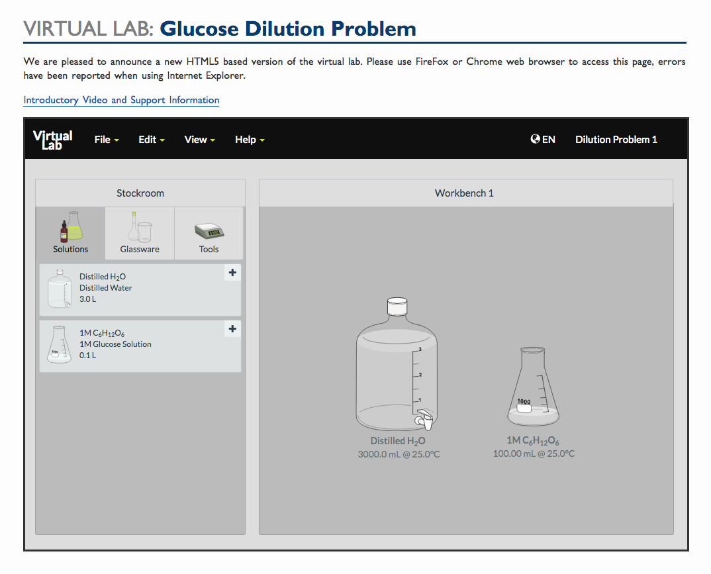The width and height of the screenshot is (711, 574).
Task: Click the Workbench 1 header bar
Action: coord(465,193)
